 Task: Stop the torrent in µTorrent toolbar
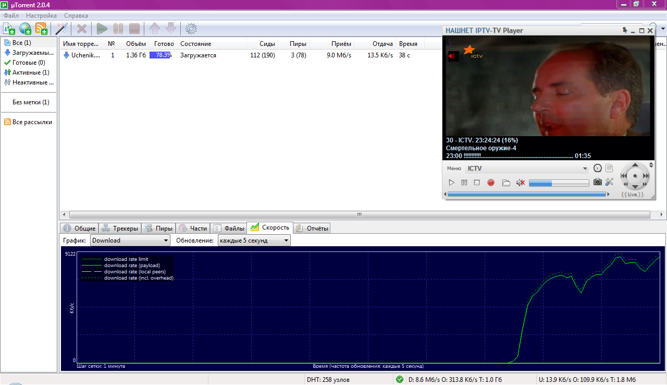click(134, 29)
